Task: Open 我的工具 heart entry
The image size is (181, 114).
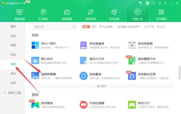Action: point(12,93)
